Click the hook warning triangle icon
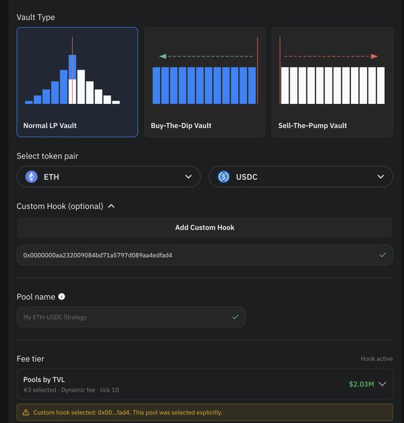 (26, 412)
